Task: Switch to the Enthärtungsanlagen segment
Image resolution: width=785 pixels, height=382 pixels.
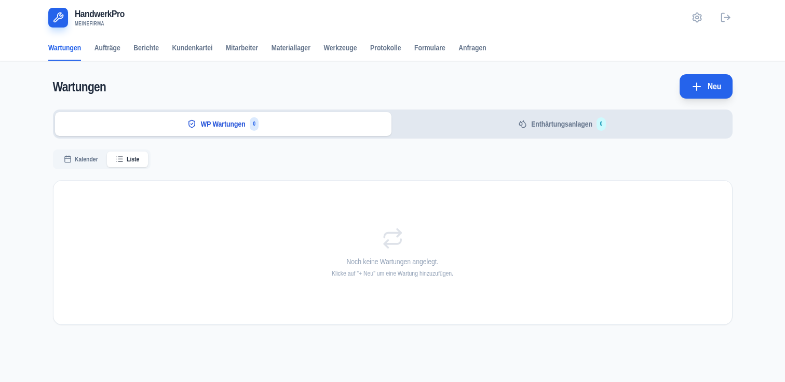Action: (562, 124)
